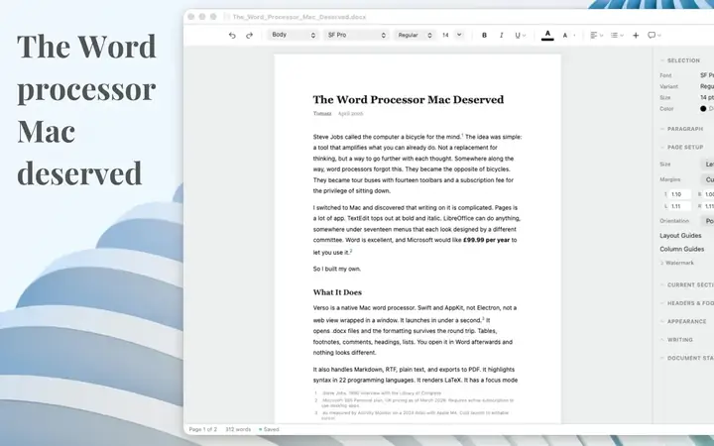Undo the last edit with the toolbar arrow

(232, 35)
